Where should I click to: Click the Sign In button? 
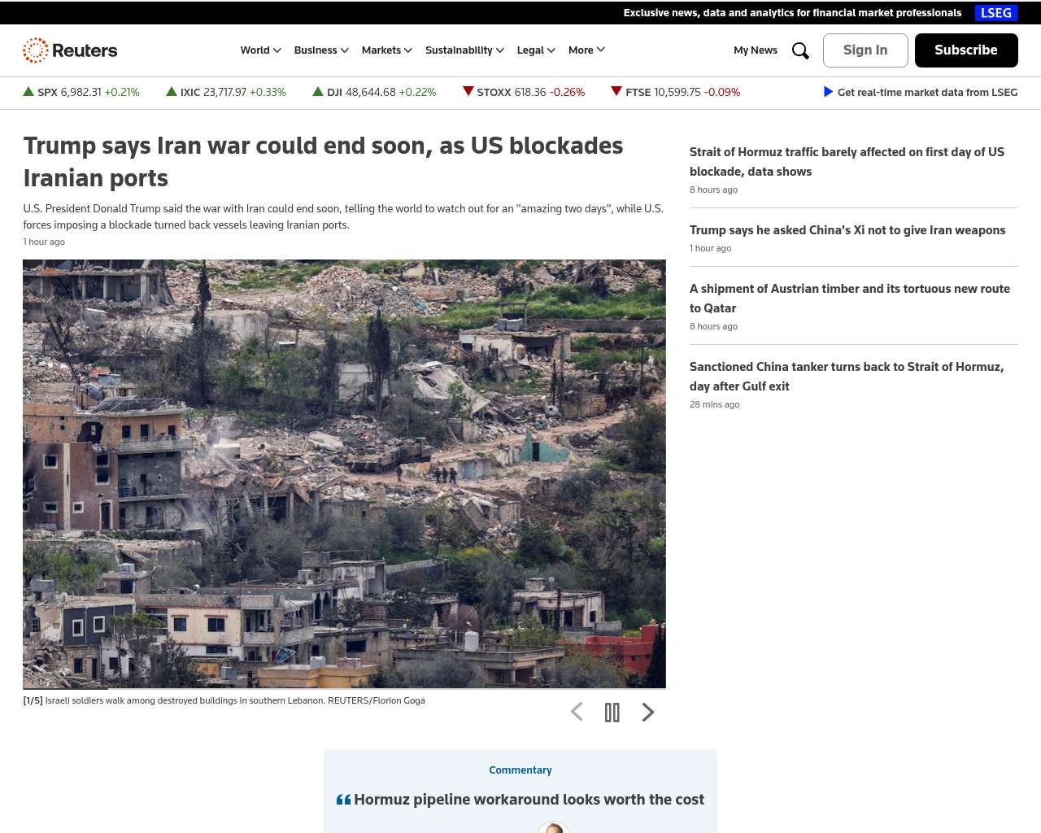pyautogui.click(x=865, y=50)
